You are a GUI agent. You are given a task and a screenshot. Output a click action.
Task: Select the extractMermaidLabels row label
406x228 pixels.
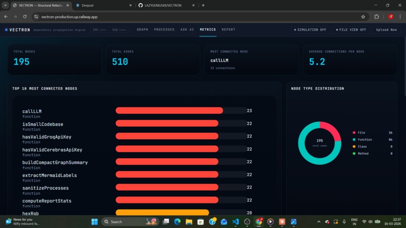pos(49,176)
